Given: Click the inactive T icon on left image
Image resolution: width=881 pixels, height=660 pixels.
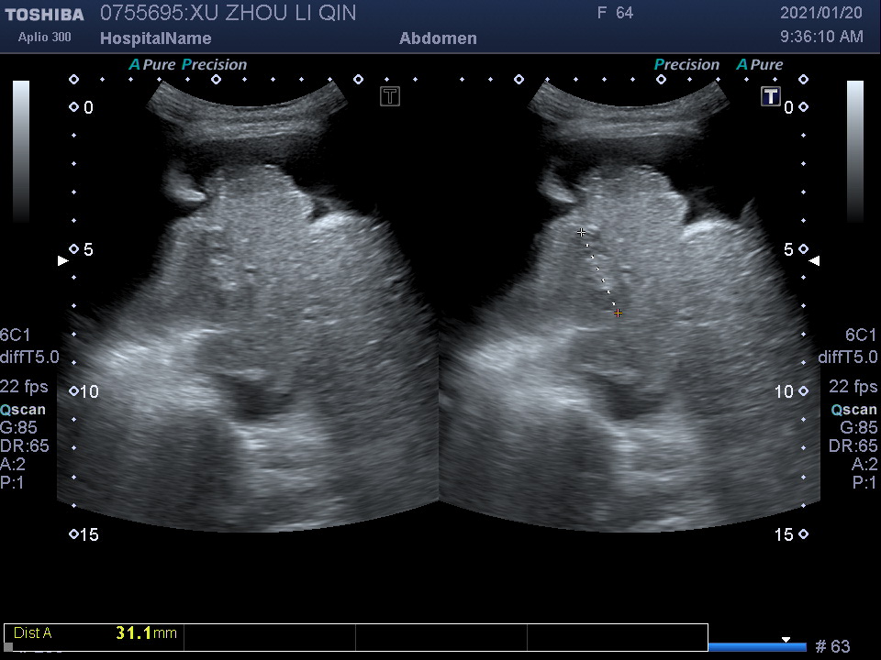Looking at the screenshot, I should (390, 96).
